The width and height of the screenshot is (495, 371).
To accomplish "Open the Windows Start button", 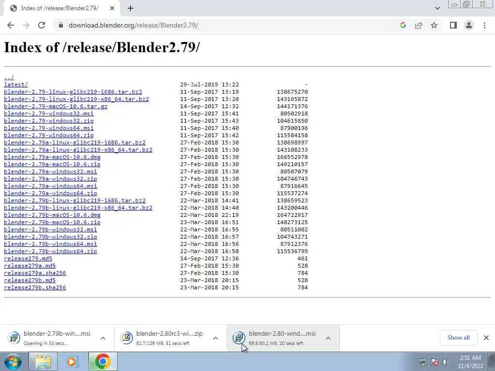I will pos(13,361).
